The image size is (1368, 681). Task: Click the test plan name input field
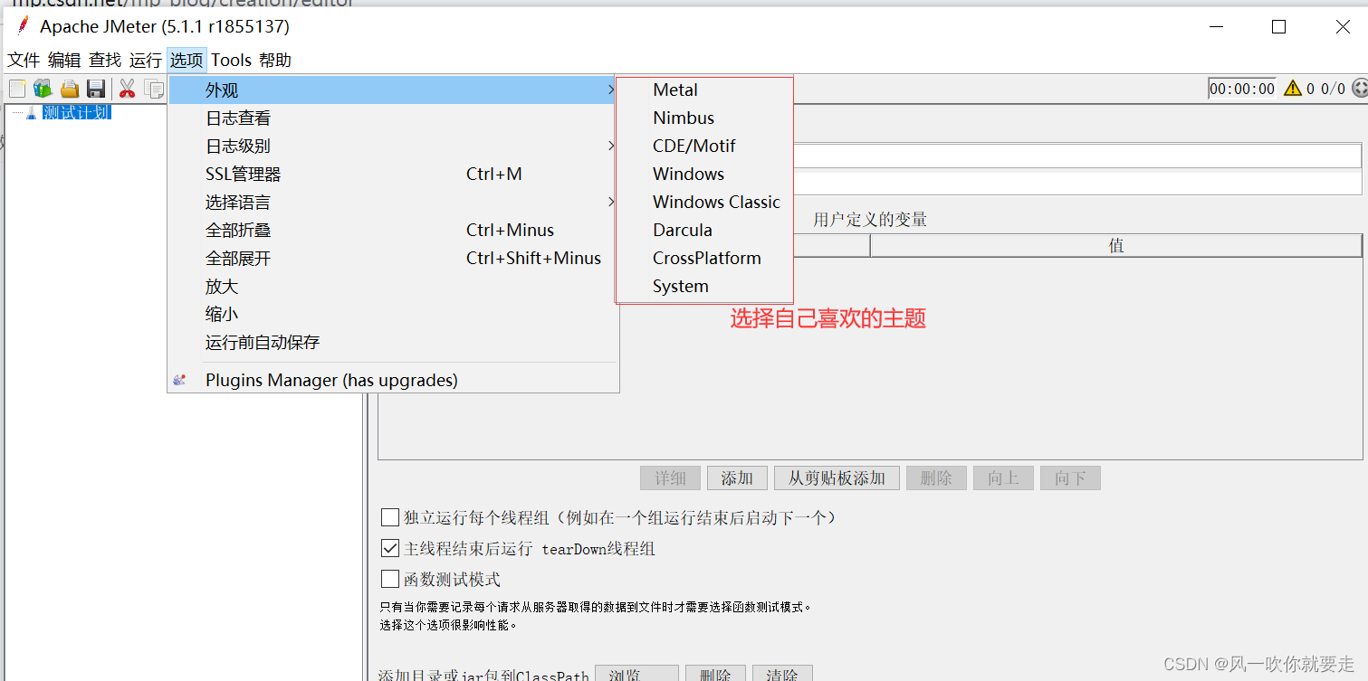coord(1077,156)
